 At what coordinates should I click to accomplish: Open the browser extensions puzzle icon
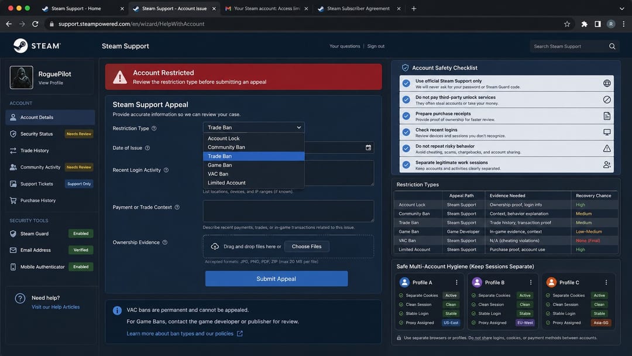coord(584,24)
